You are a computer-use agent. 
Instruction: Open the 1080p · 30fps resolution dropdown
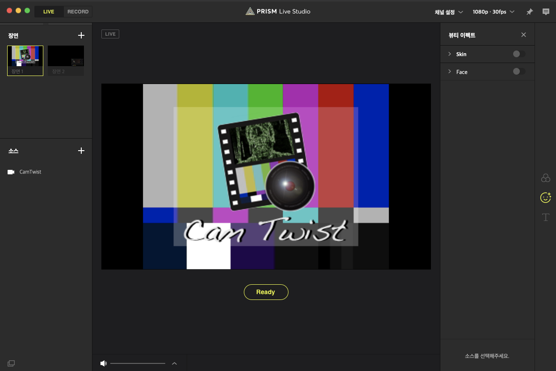(x=493, y=12)
